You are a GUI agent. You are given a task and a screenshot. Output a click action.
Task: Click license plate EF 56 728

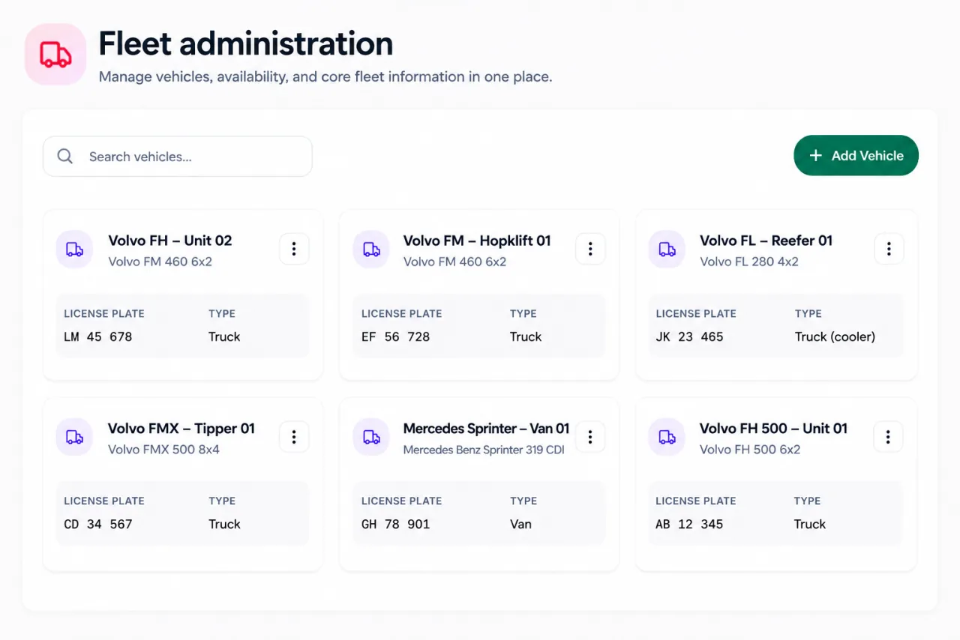(395, 336)
